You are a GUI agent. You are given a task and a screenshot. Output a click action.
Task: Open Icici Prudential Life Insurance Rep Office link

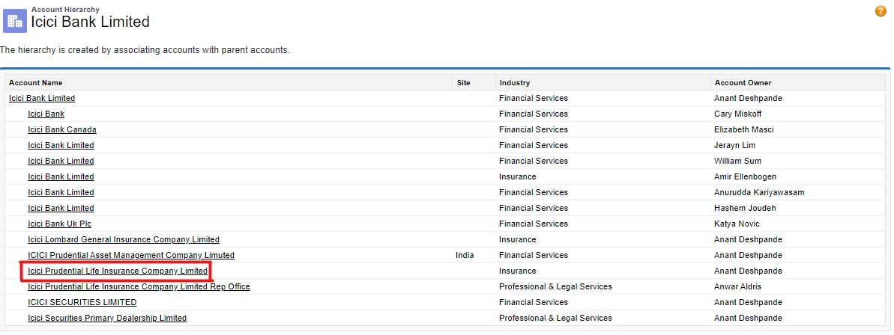[139, 286]
